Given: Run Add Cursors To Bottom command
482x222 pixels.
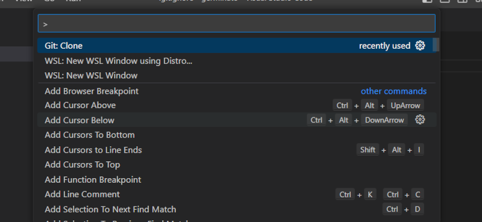Looking at the screenshot, I should tap(236, 135).
